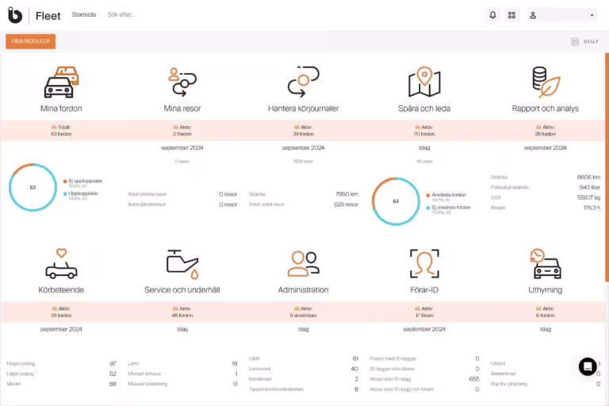This screenshot has height=406, width=609.
Task: Open the Mina resor module icon
Action: click(182, 82)
